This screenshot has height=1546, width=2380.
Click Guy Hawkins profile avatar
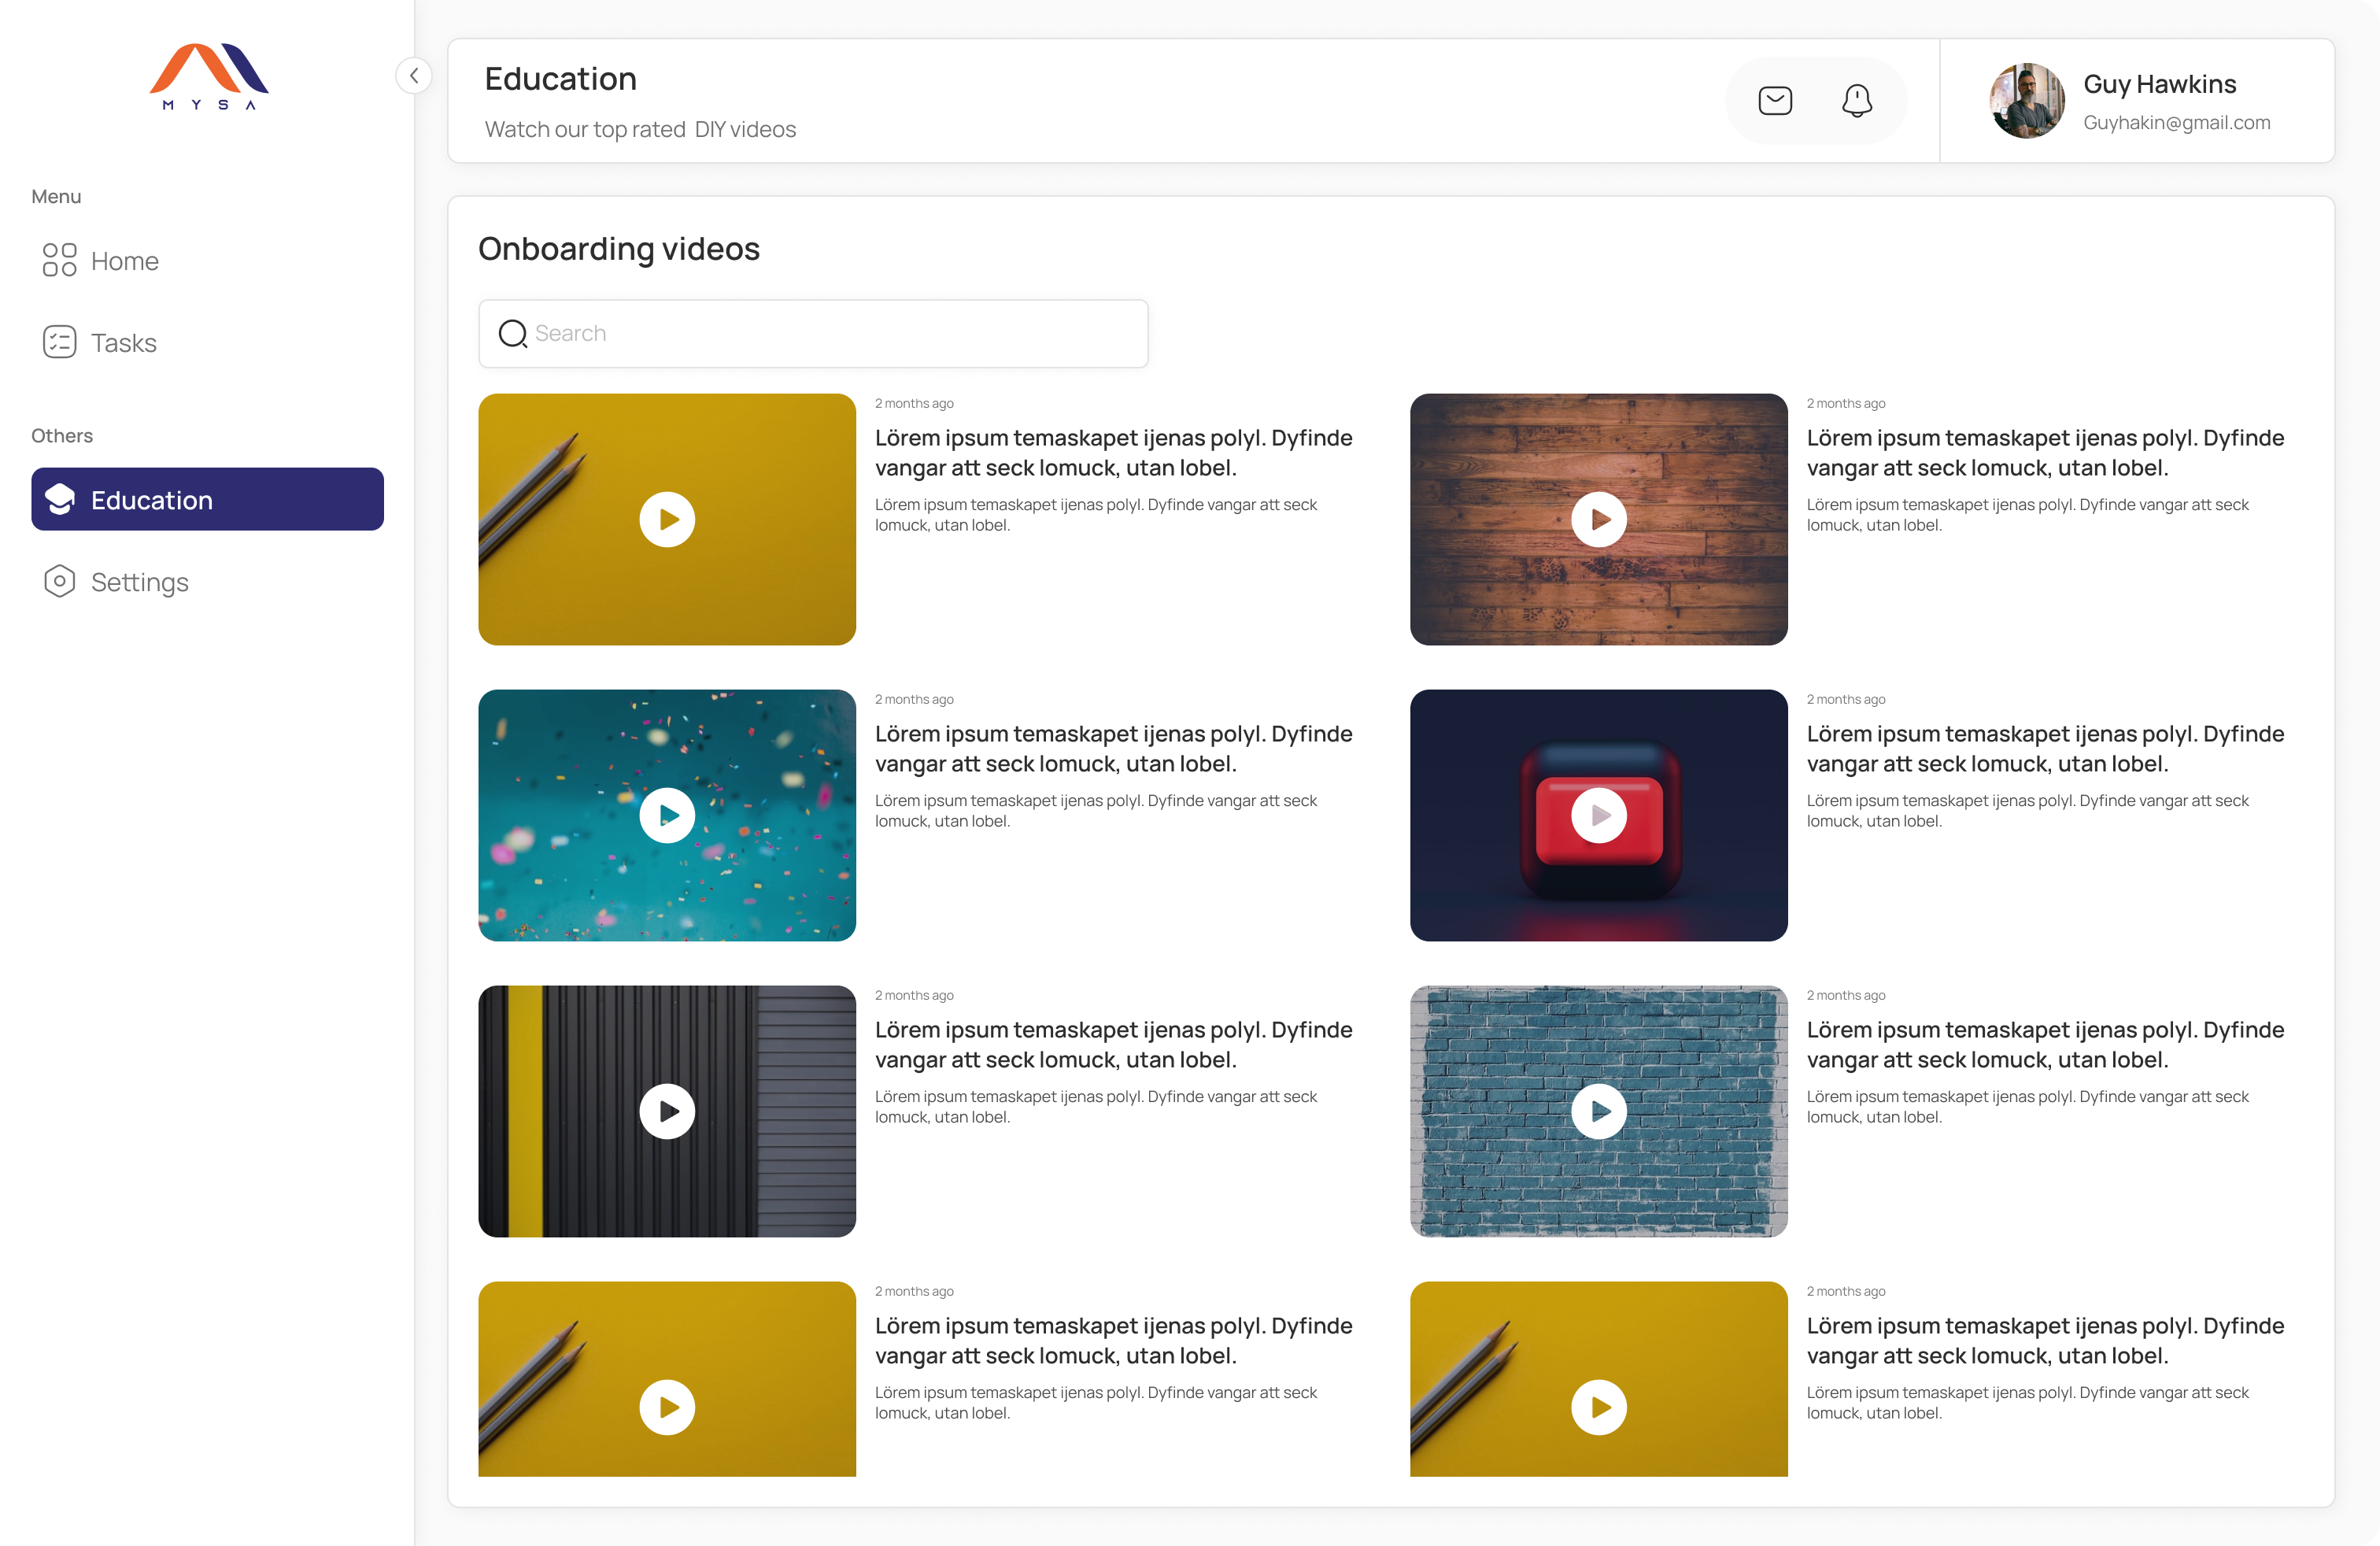[x=2026, y=101]
